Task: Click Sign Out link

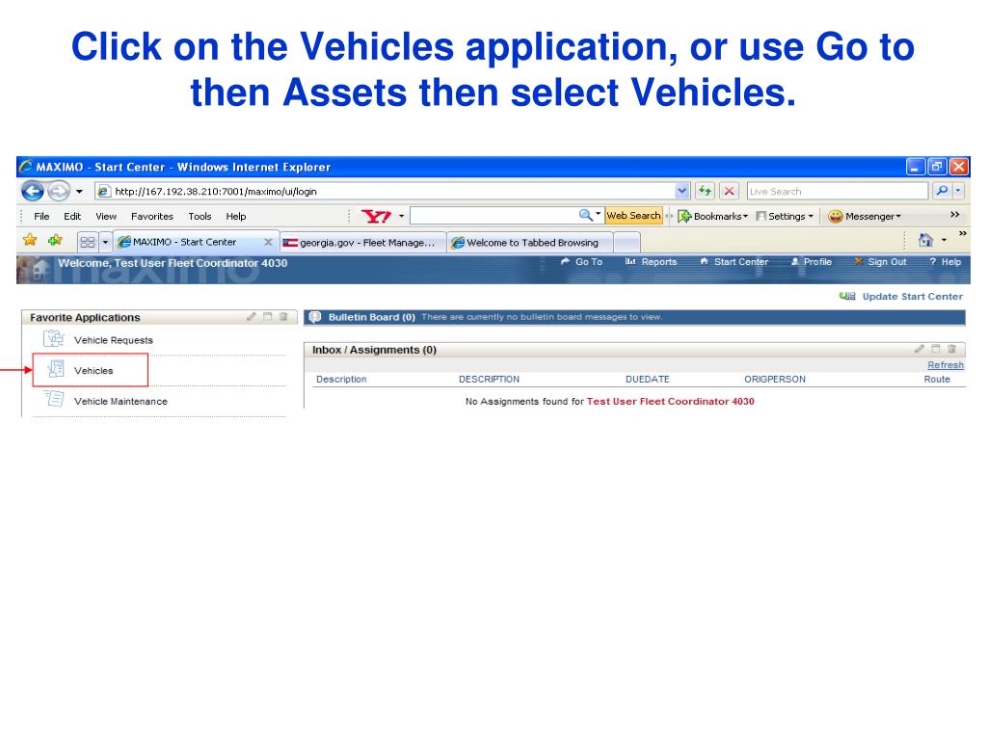Action: 881,262
